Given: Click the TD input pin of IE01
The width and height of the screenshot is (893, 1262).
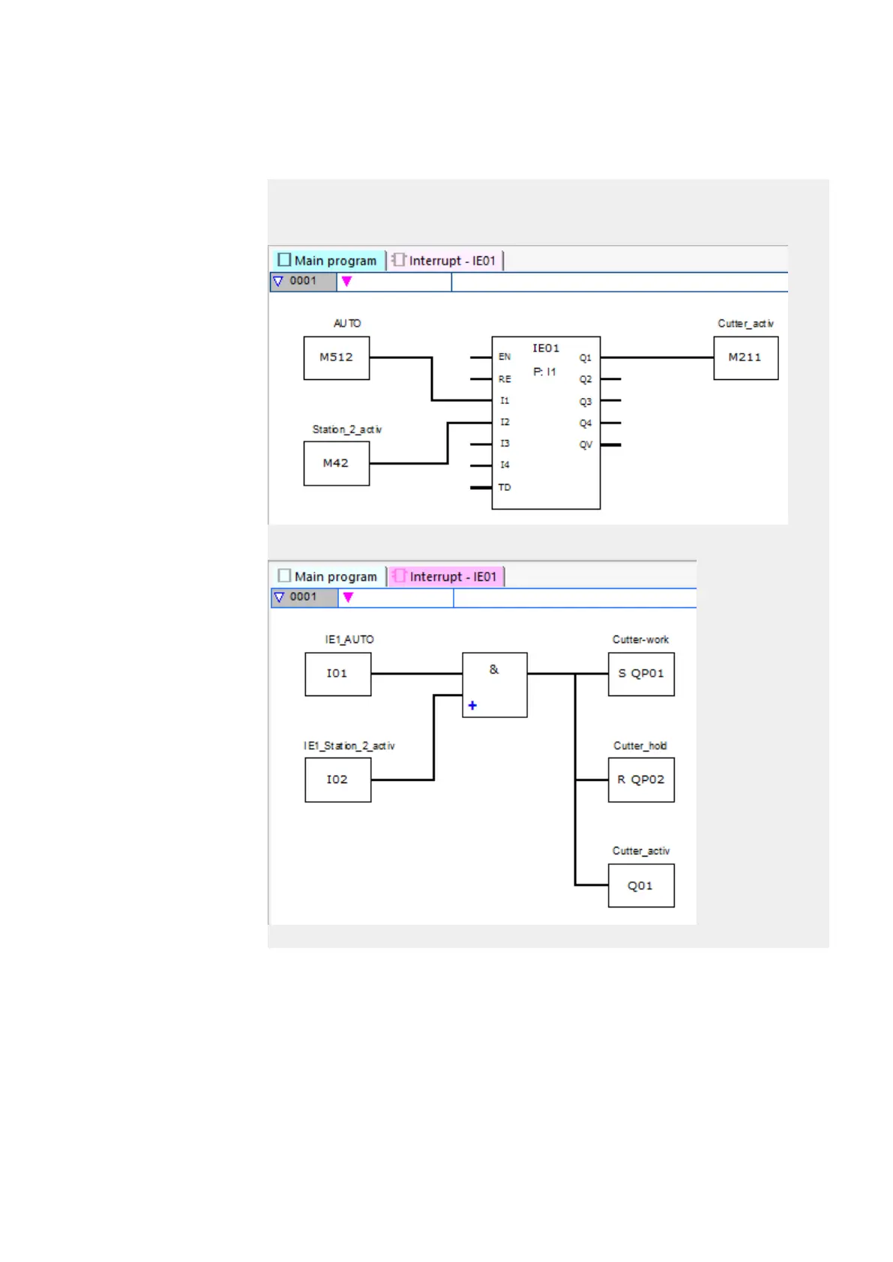Looking at the screenshot, I should [x=505, y=488].
